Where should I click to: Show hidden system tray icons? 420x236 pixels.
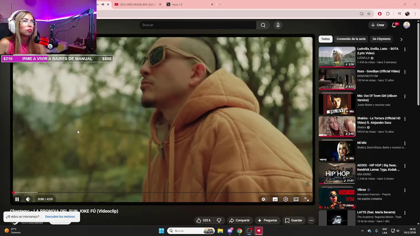pos(362,231)
